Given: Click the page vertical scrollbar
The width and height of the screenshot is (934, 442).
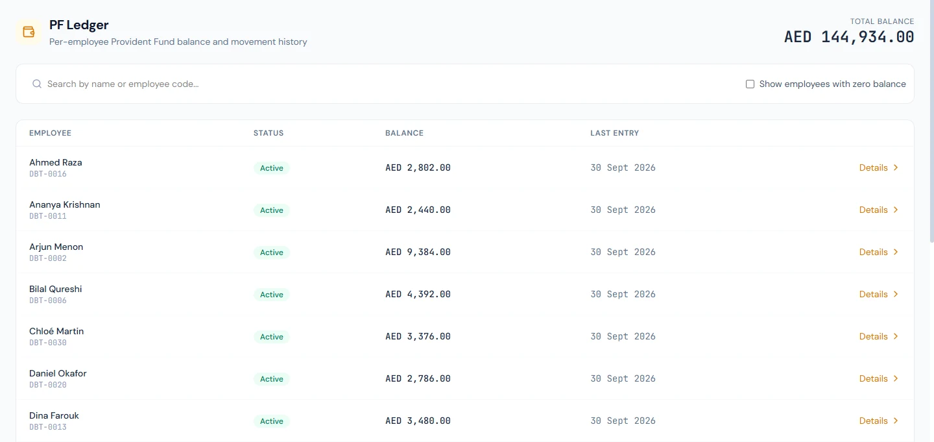Looking at the screenshot, I should (931, 120).
